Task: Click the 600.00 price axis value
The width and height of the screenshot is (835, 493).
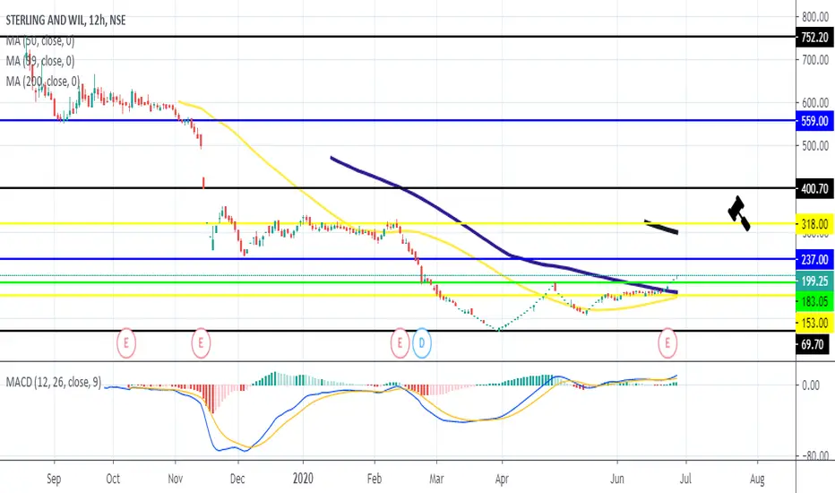Action: 815,102
